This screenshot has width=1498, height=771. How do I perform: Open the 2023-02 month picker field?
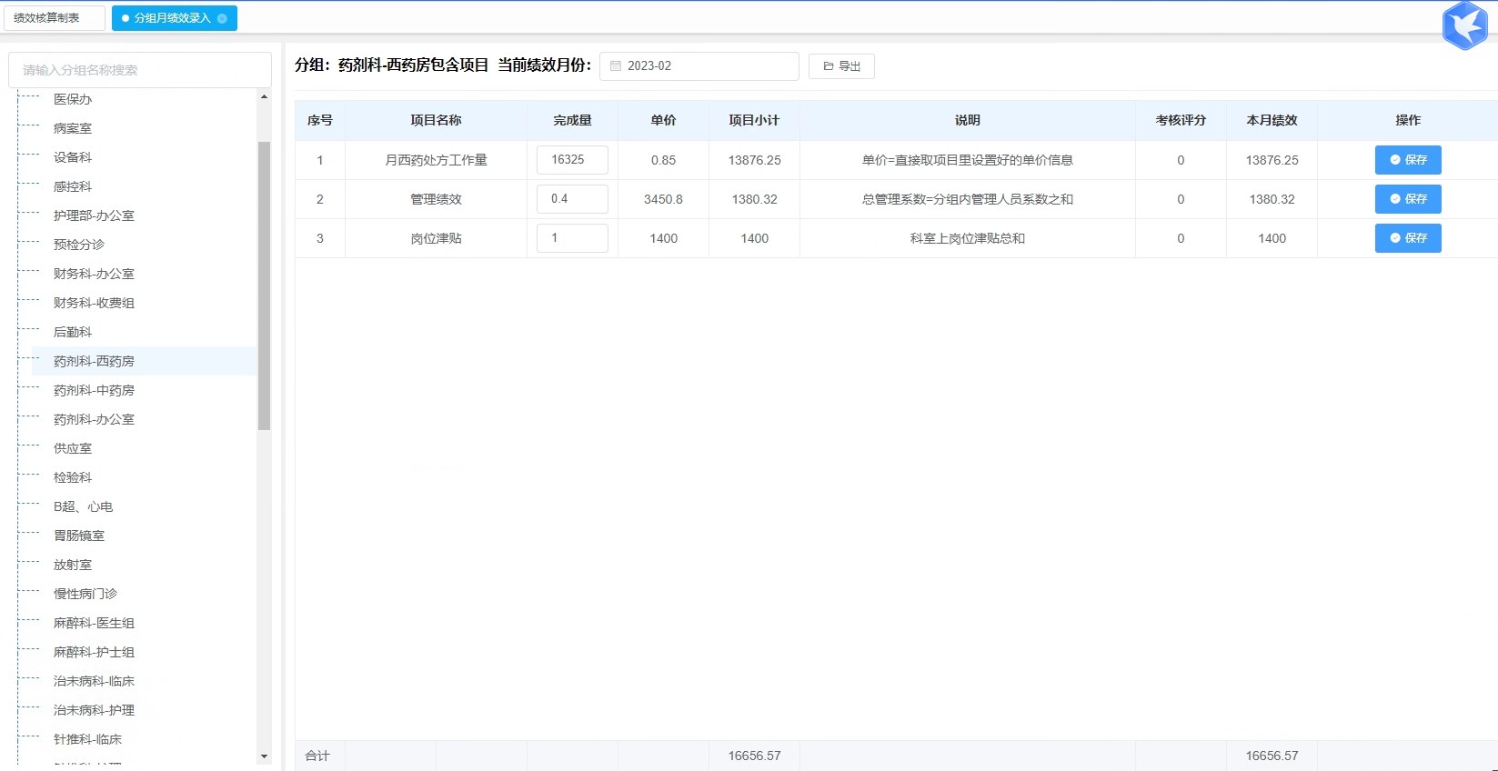[699, 66]
